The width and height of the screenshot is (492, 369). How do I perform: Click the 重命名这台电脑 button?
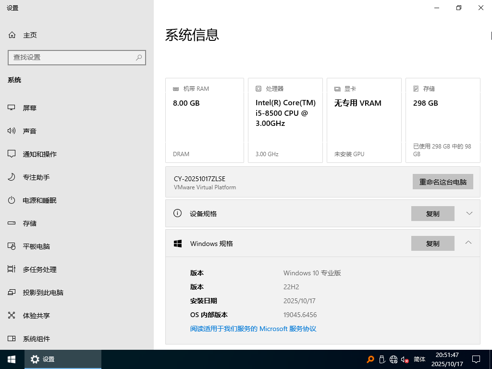click(443, 182)
